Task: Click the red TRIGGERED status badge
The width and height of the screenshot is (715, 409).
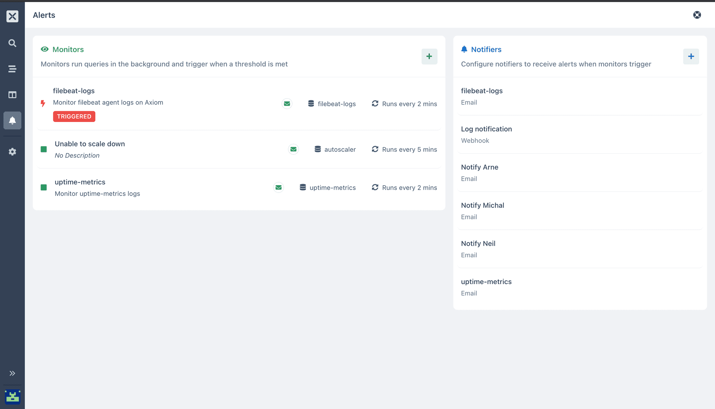Action: click(74, 116)
